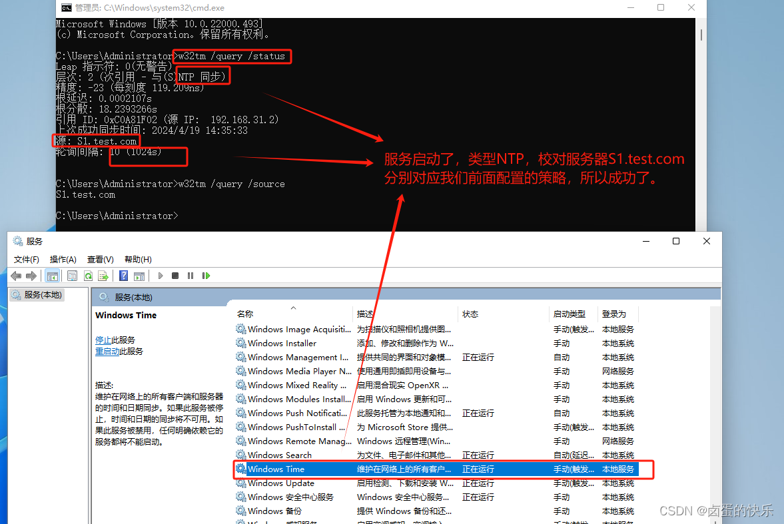Viewport: 784px width, 524px height.
Task: Select the Windows Time service name
Action: [x=276, y=469]
